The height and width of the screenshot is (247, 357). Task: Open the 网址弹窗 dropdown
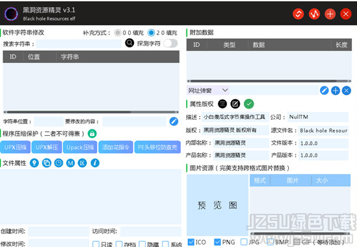208,90
